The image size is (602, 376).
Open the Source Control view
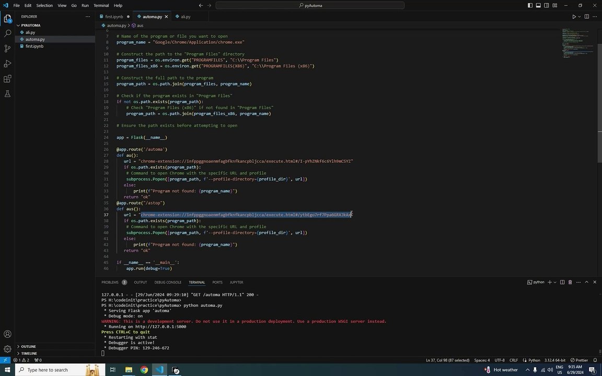click(7, 49)
